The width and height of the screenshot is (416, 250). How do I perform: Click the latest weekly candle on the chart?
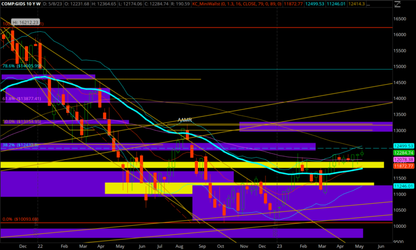coord(362,154)
